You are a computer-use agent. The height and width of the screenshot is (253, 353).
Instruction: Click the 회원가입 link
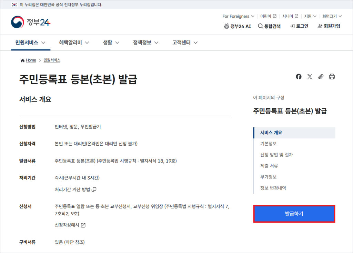pos(329,26)
